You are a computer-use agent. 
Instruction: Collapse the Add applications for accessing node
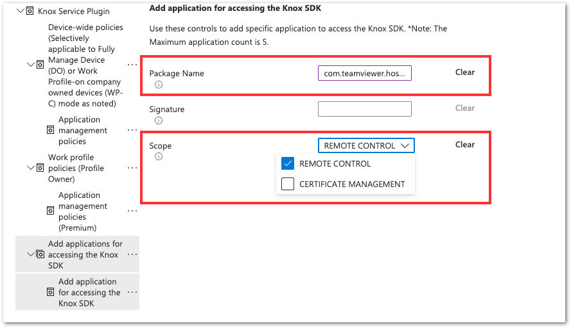click(x=31, y=254)
